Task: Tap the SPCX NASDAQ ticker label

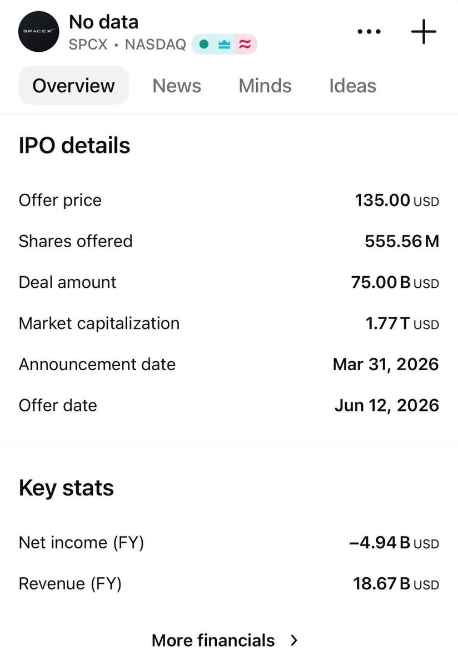Action: [x=127, y=45]
